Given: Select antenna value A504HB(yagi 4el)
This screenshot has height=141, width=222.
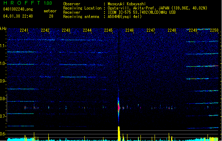Looking at the screenshot, I should 125,17.
